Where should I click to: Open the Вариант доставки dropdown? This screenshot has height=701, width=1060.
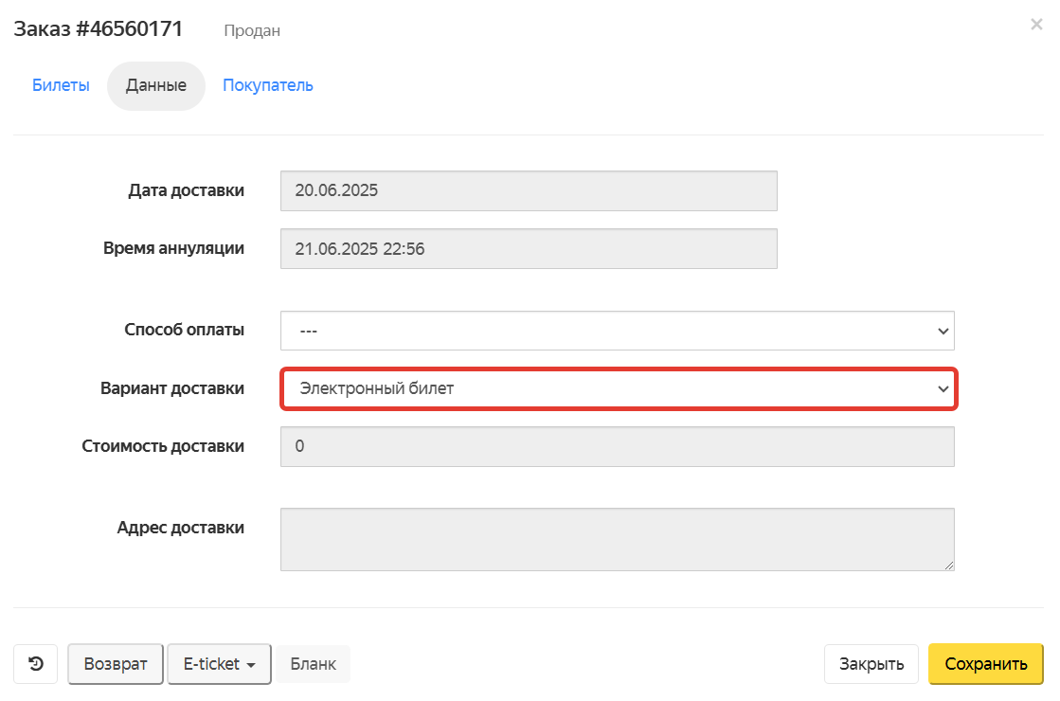617,388
